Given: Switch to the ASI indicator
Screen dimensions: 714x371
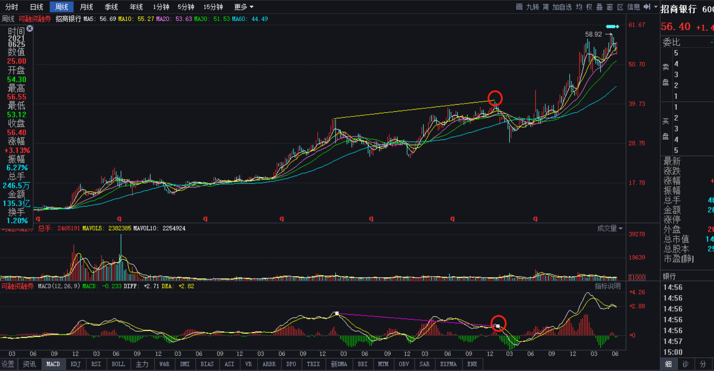Looking at the screenshot, I should point(229,364).
